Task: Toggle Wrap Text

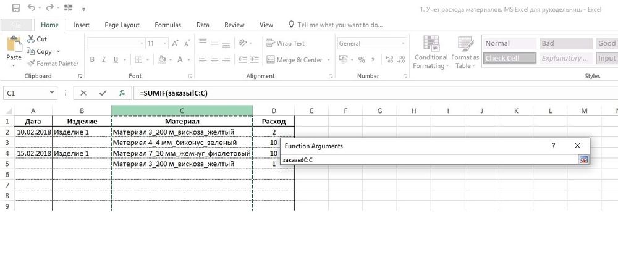Action: click(285, 43)
